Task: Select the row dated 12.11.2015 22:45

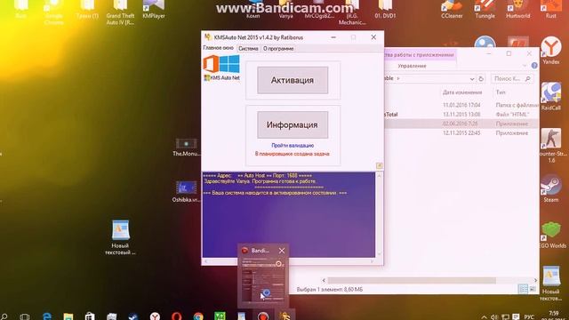Action: [461, 133]
